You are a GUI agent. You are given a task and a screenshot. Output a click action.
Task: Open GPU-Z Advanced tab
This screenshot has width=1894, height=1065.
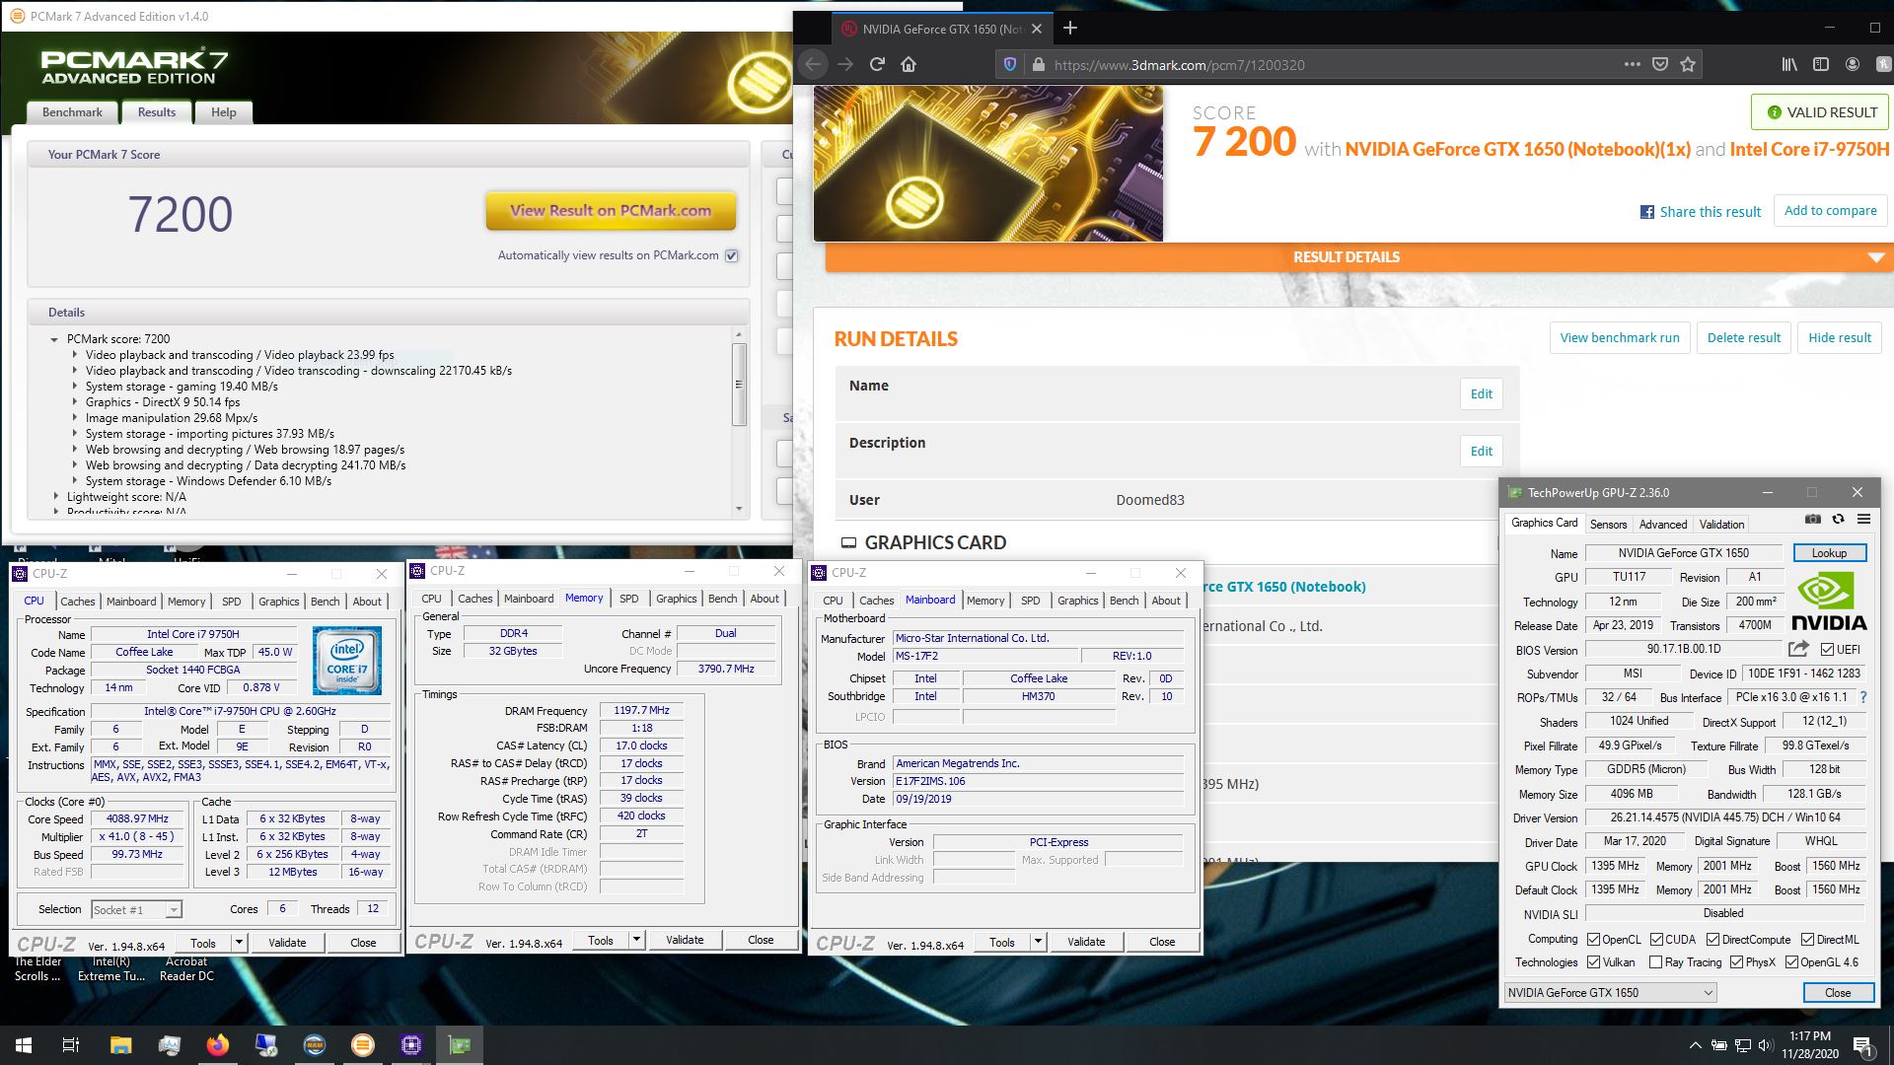1663,525
